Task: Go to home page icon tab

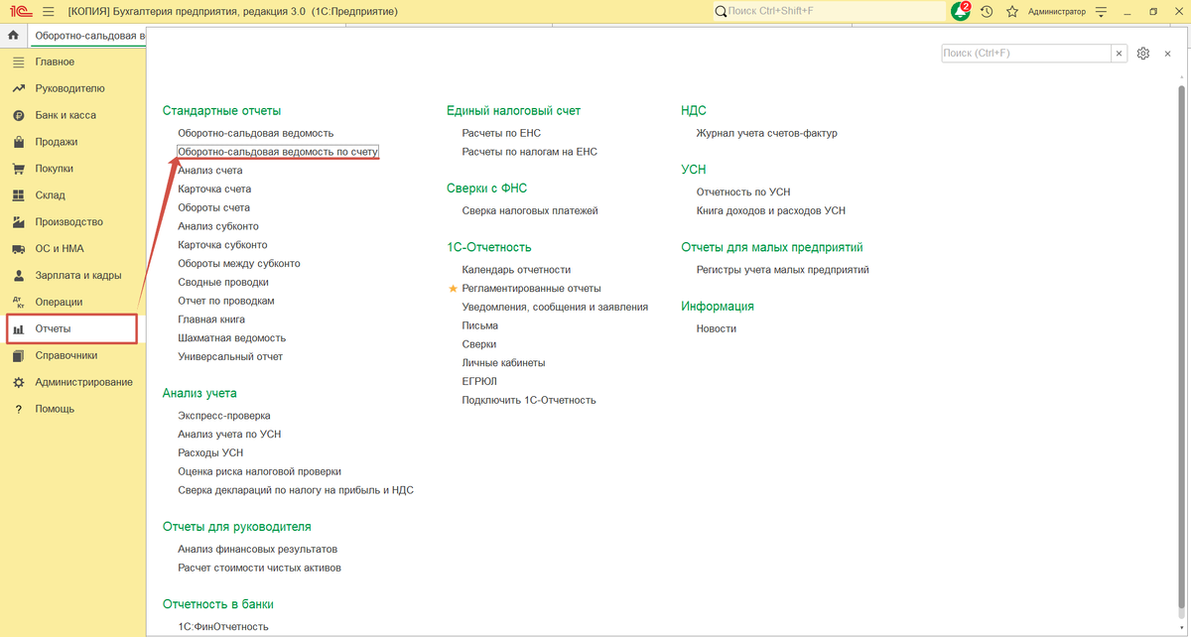Action: pos(13,35)
